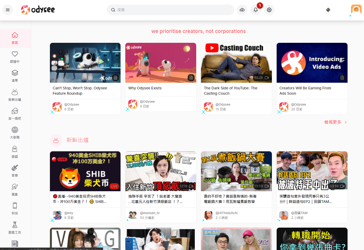This screenshot has height=250, width=364.
Task: Open the Why Odysee Exists thumbnail
Action: [161, 63]
